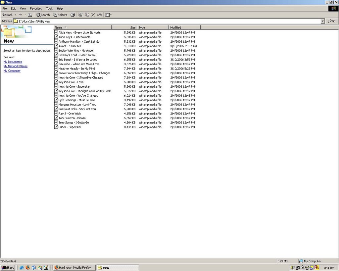Click the file icon for Avant - 4 Minutes
This screenshot has height=271, width=339.
point(56,46)
